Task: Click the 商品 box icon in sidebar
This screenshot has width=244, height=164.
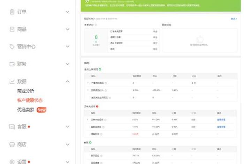Action: (12, 29)
